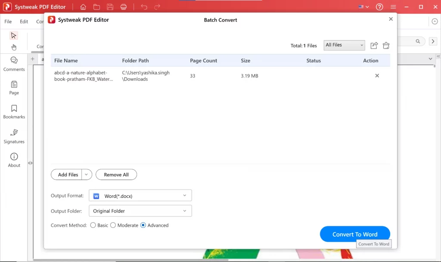Open the Output Format Word(*.docx) dropdown

coord(140,195)
